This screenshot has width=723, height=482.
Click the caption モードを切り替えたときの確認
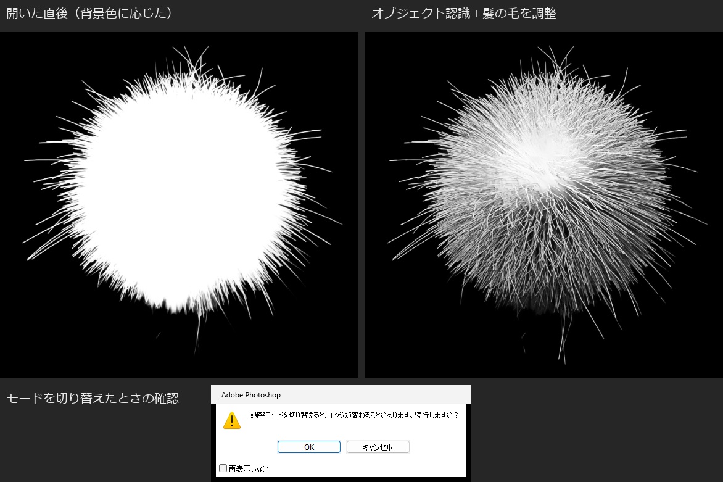pos(93,398)
